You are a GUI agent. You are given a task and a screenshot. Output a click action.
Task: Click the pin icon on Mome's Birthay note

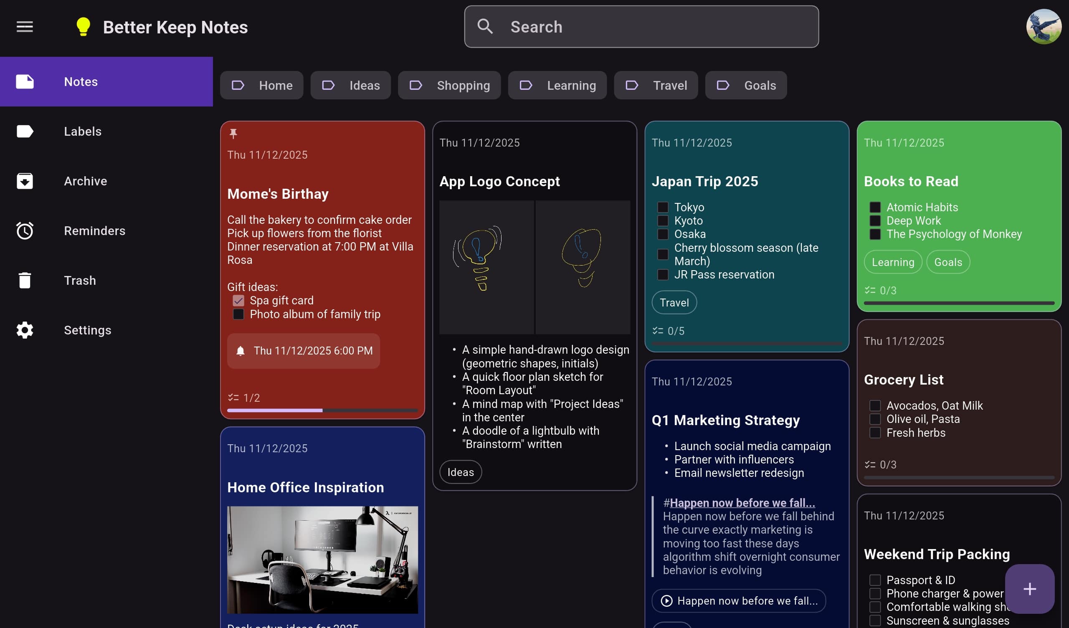pyautogui.click(x=233, y=134)
